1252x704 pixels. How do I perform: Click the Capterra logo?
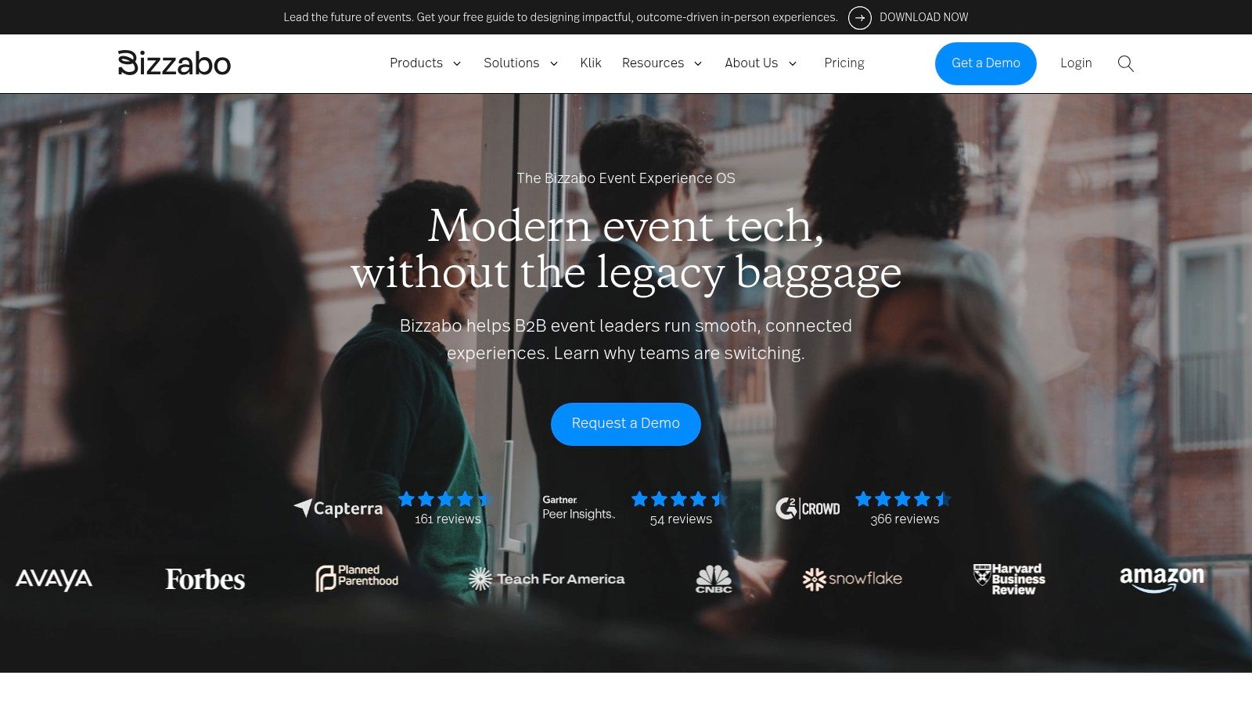(x=338, y=508)
